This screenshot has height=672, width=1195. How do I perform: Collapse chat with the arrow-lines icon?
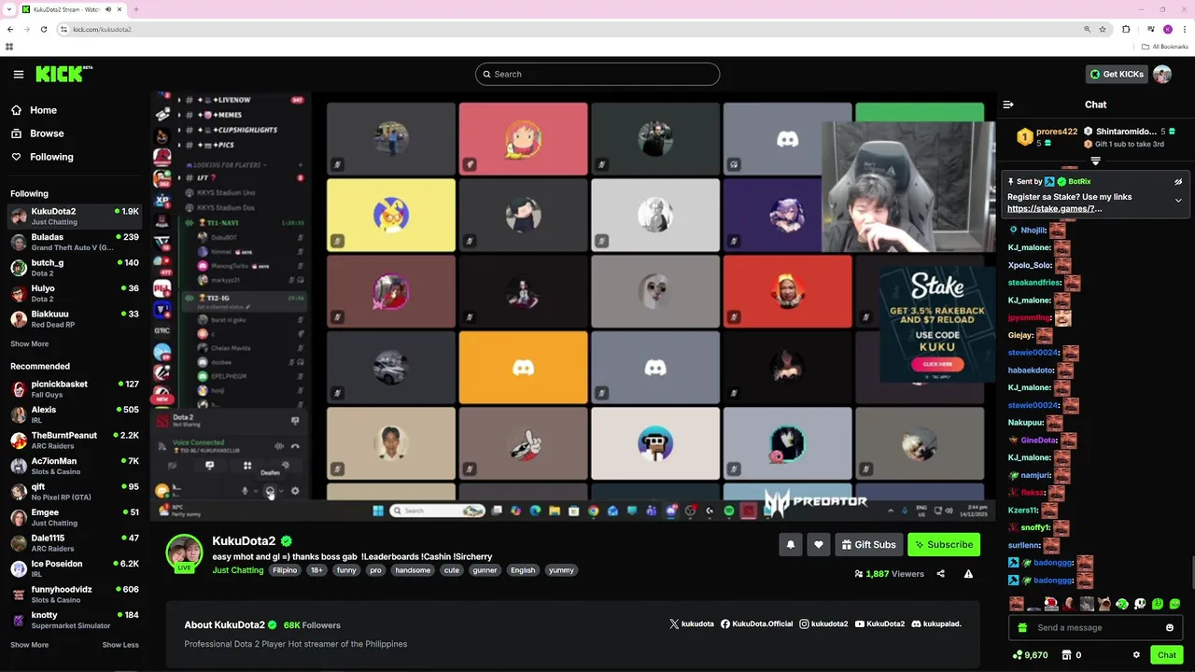tap(1008, 105)
